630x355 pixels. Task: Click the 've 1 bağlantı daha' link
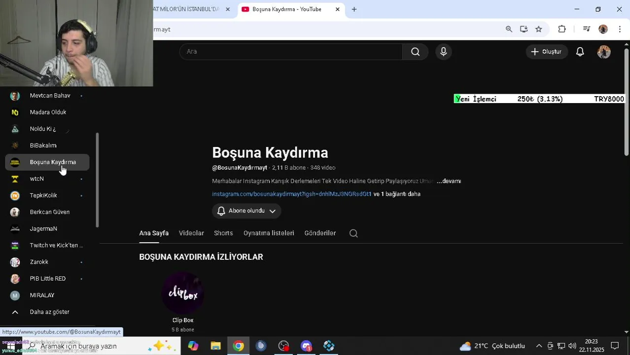click(397, 194)
